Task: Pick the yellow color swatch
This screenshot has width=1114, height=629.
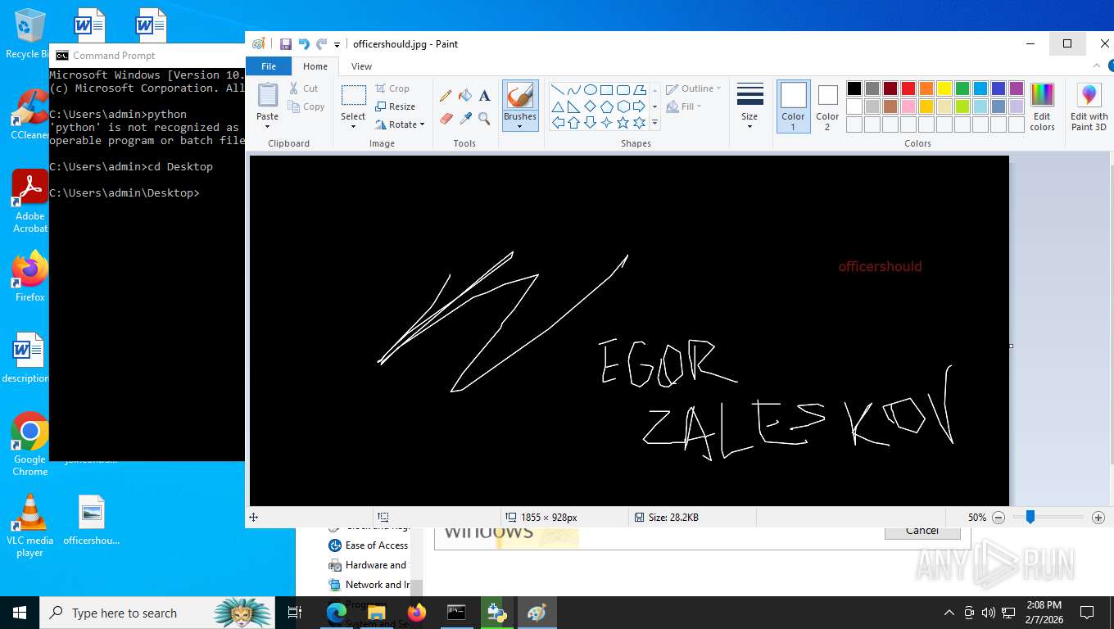Action: pyautogui.click(x=944, y=88)
